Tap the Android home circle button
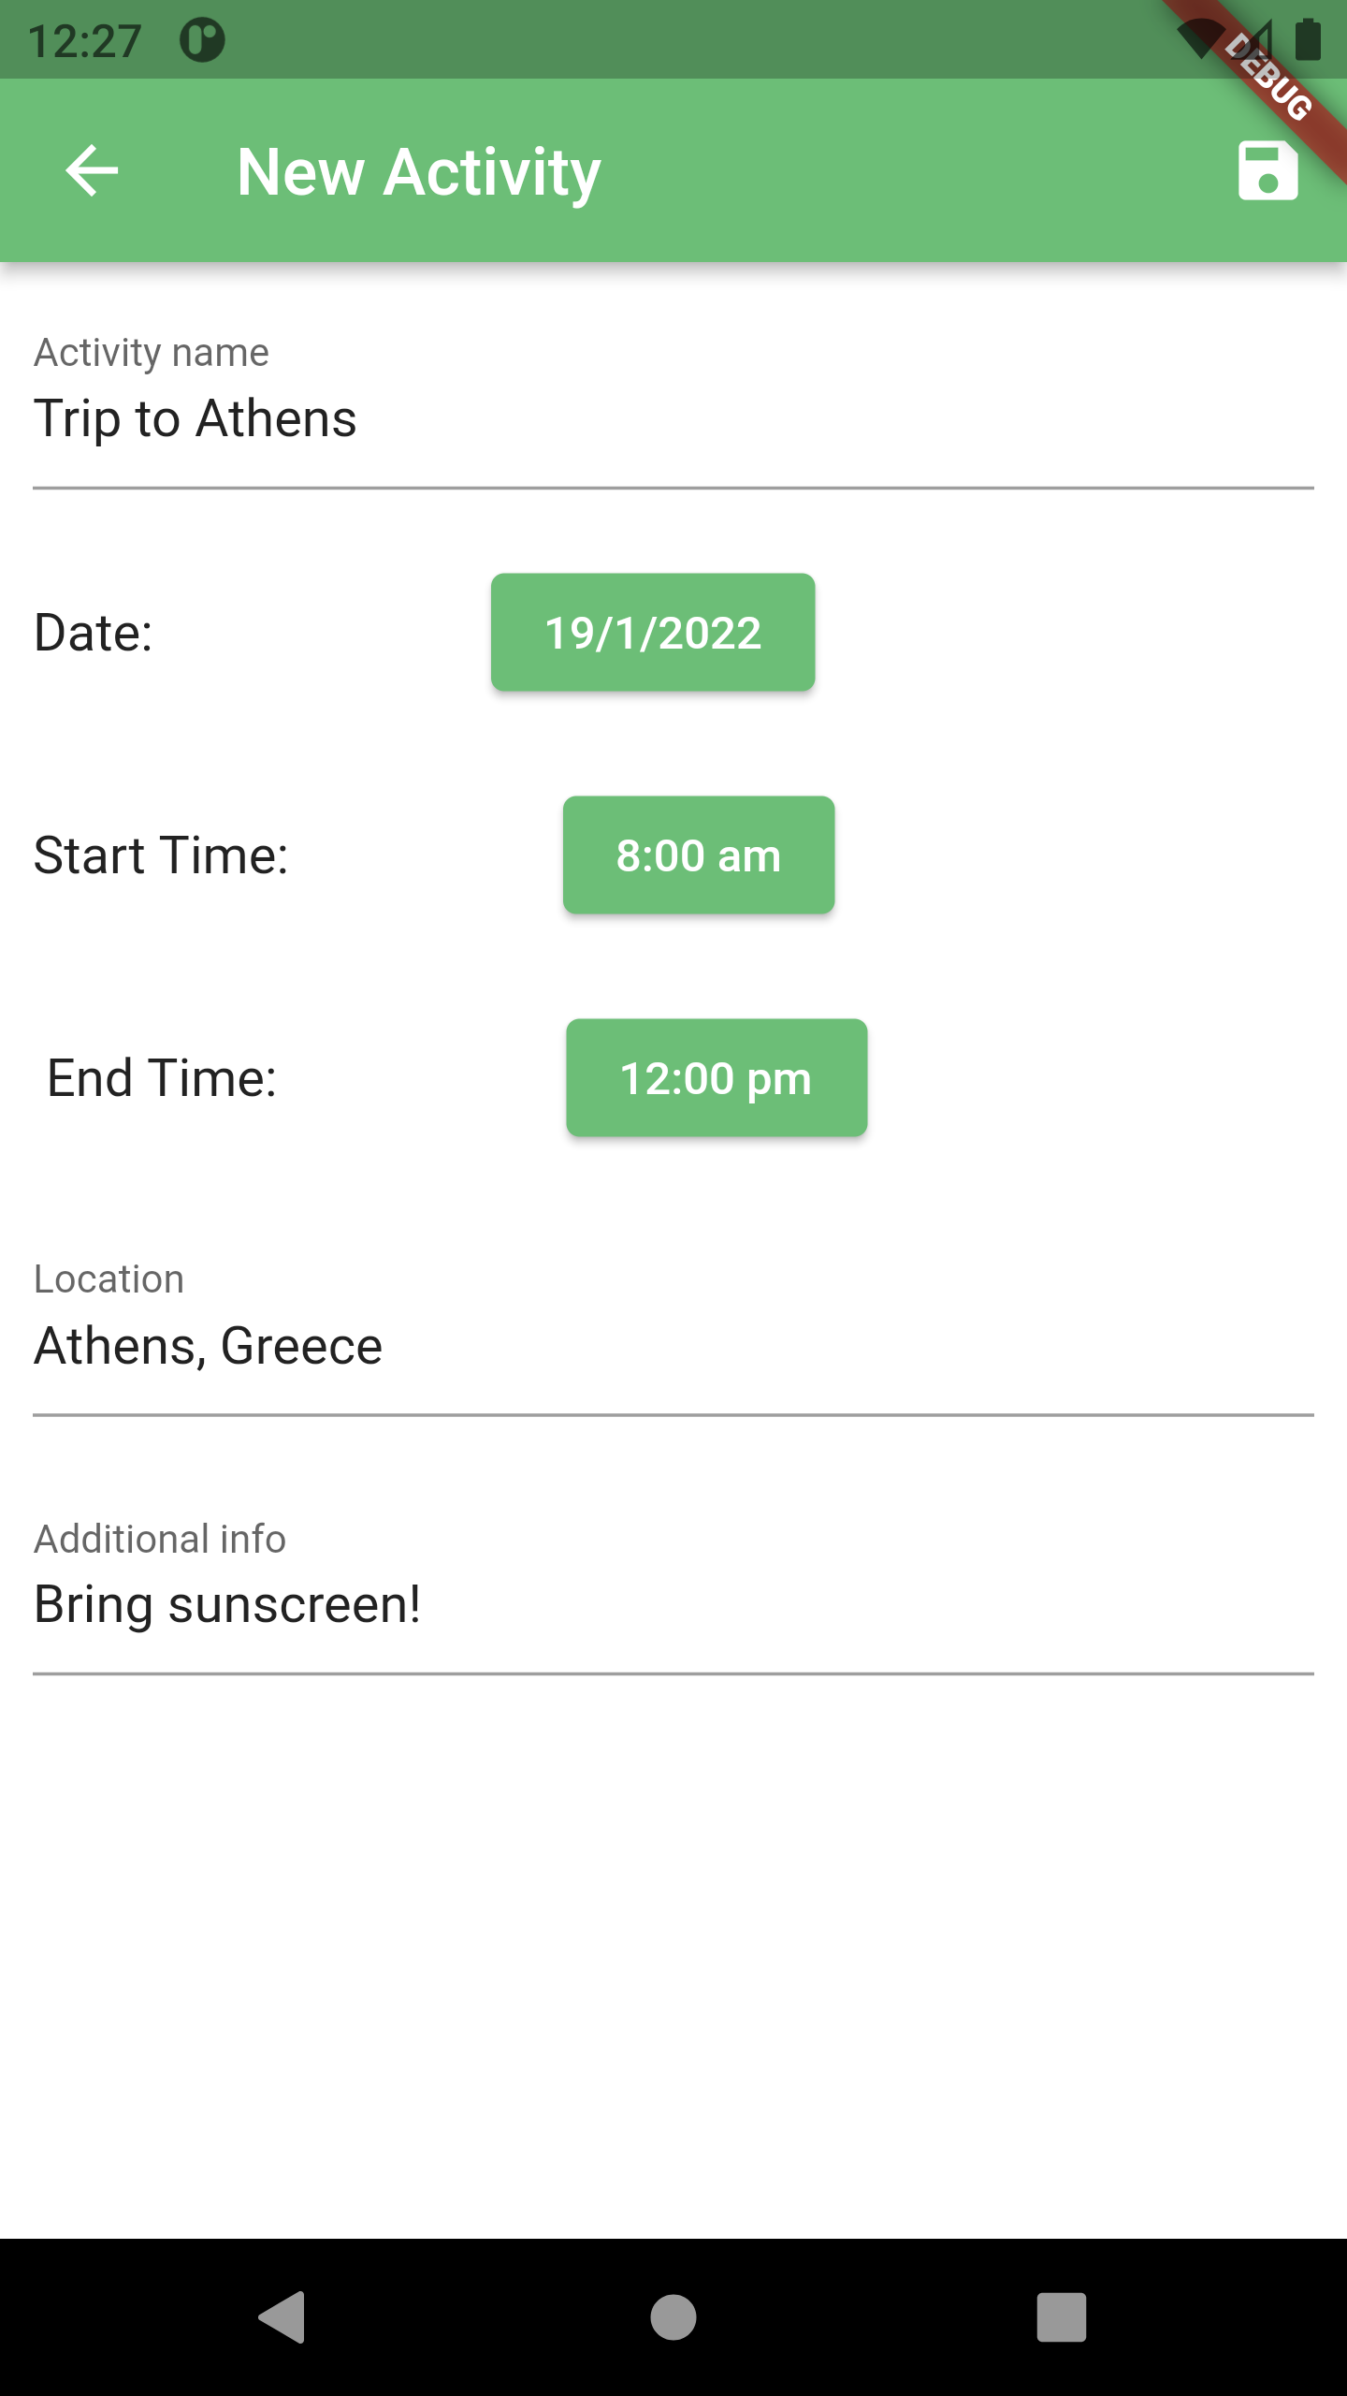Image resolution: width=1347 pixels, height=2396 pixels. [x=673, y=2317]
